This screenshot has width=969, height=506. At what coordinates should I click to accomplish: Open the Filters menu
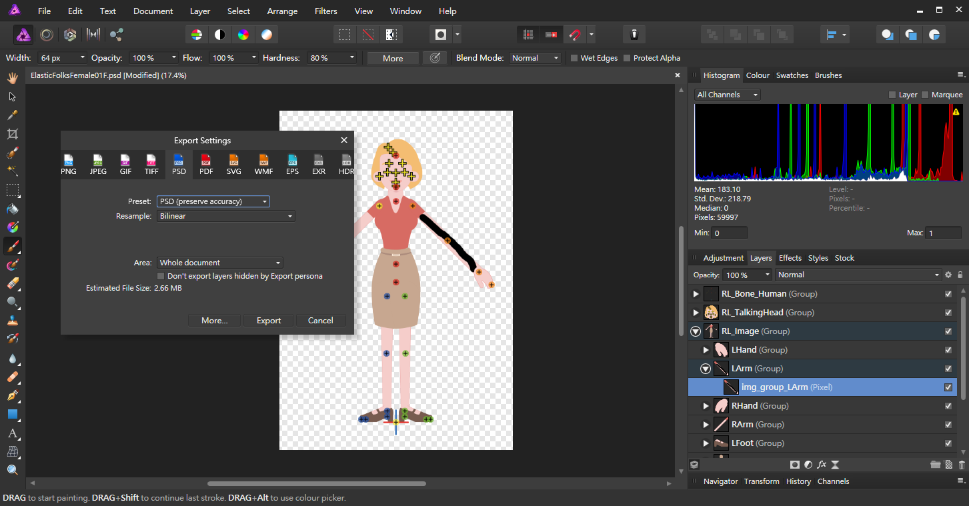(325, 11)
